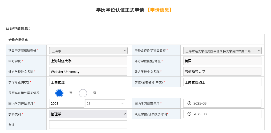Click the 2025-05 end date value
Screen dimensions: 271x133
pos(200,103)
